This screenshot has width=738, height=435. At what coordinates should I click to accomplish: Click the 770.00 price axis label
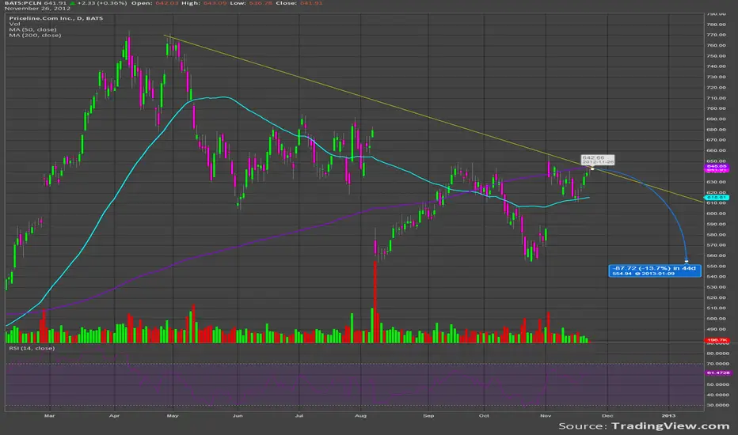pos(716,35)
